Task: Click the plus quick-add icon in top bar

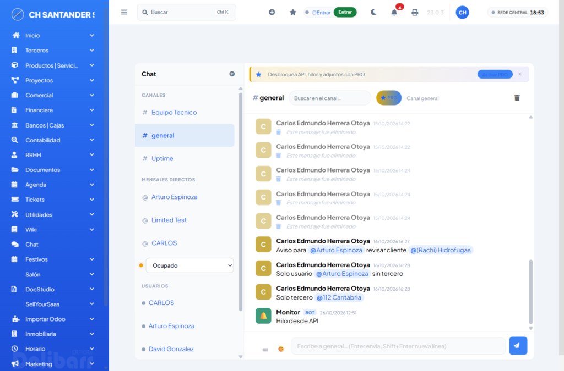Action: pos(272,12)
